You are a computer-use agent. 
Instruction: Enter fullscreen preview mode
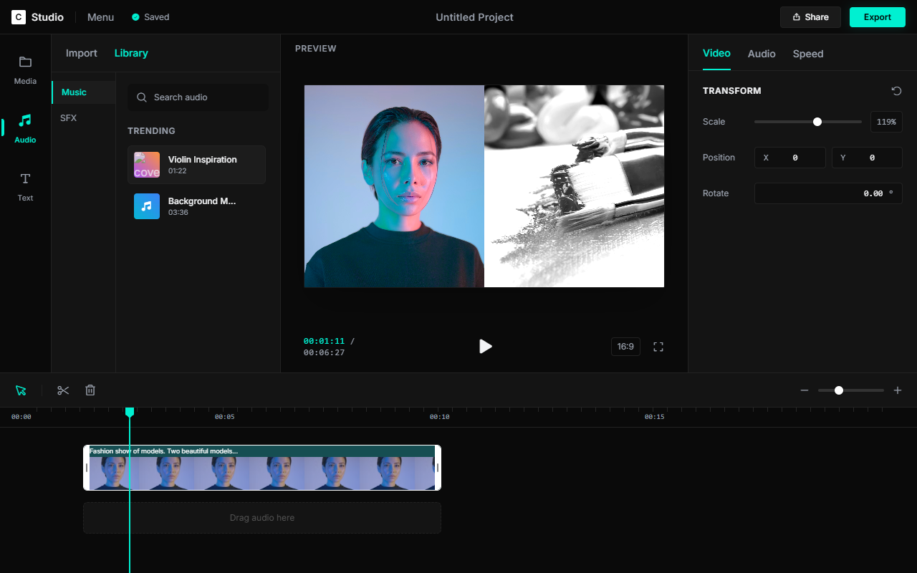pyautogui.click(x=658, y=347)
